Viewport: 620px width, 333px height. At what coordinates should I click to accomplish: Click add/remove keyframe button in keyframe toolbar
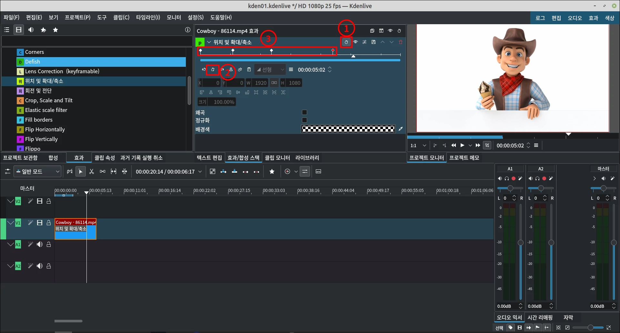click(x=213, y=70)
